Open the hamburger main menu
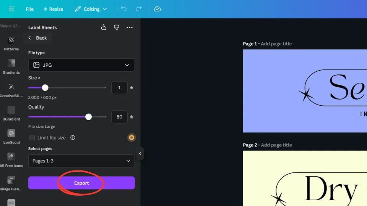The height and width of the screenshot is (206, 367). point(11,9)
